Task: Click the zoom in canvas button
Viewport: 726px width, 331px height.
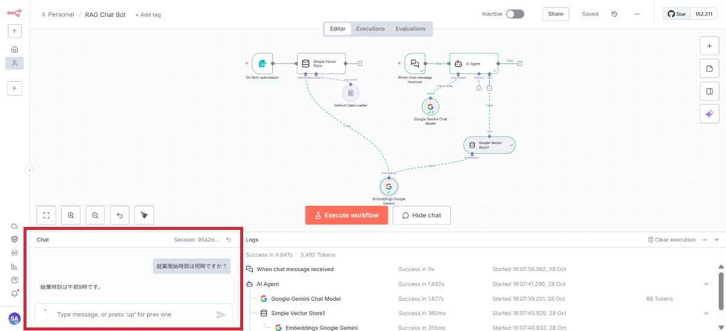Action: click(71, 215)
